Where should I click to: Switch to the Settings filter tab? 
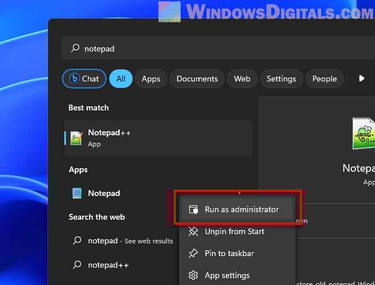[x=281, y=79]
